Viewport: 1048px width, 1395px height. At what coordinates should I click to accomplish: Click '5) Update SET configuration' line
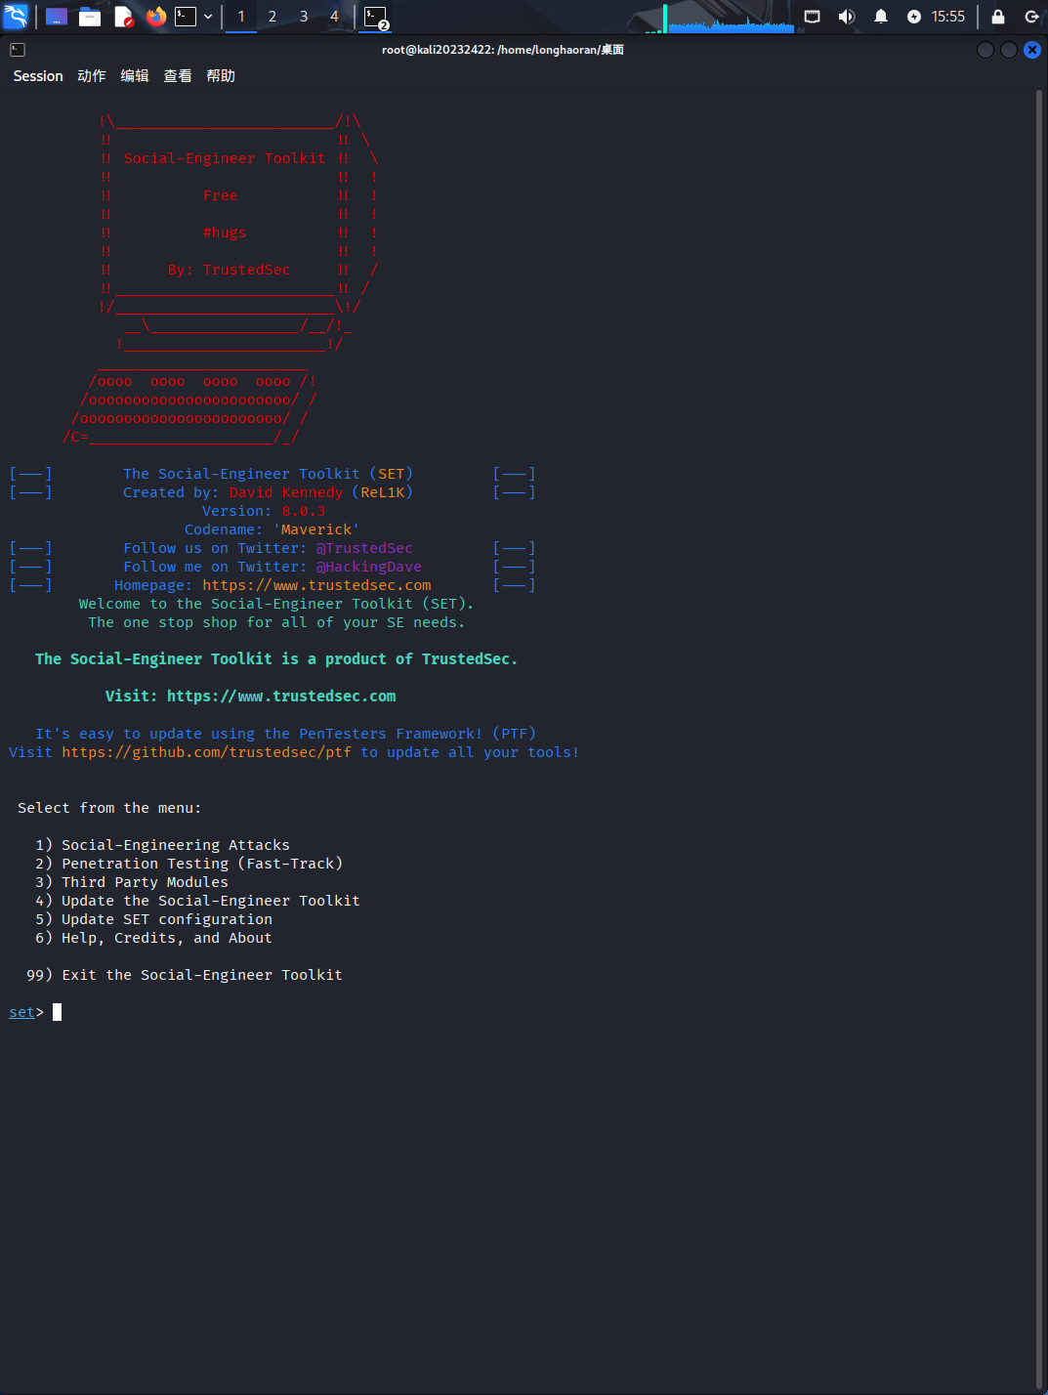coord(153,919)
